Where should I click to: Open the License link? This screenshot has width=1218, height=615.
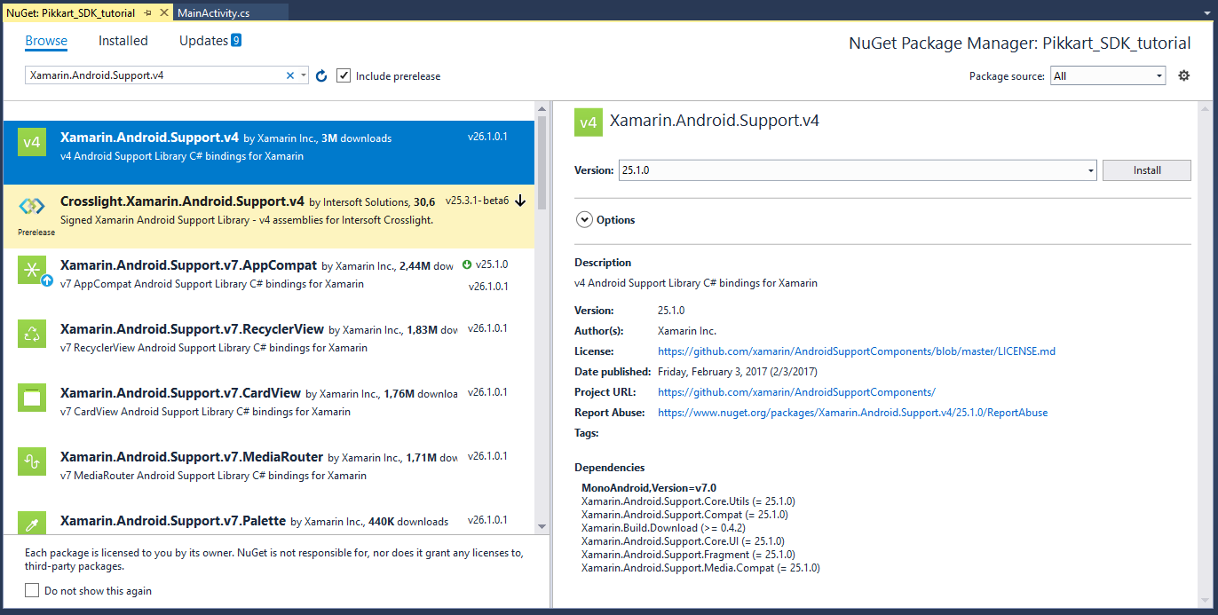point(857,351)
